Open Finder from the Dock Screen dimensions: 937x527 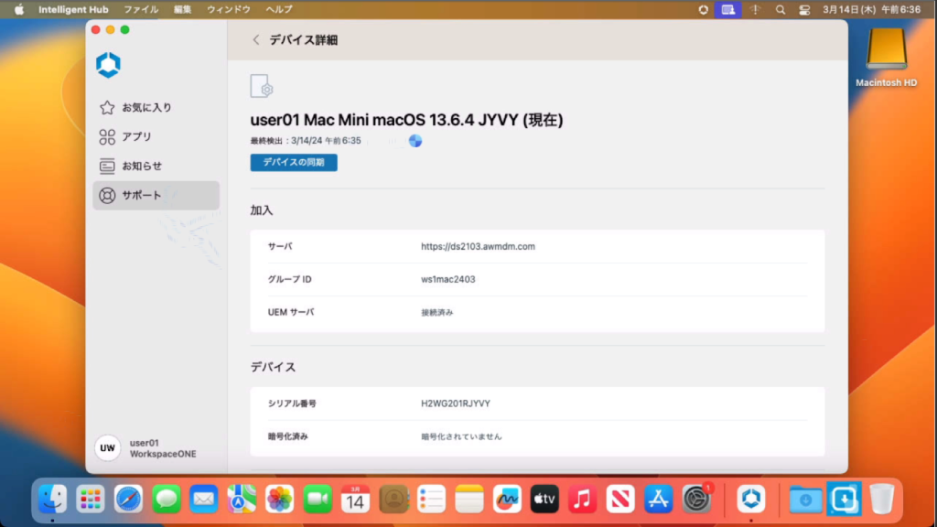(52, 499)
